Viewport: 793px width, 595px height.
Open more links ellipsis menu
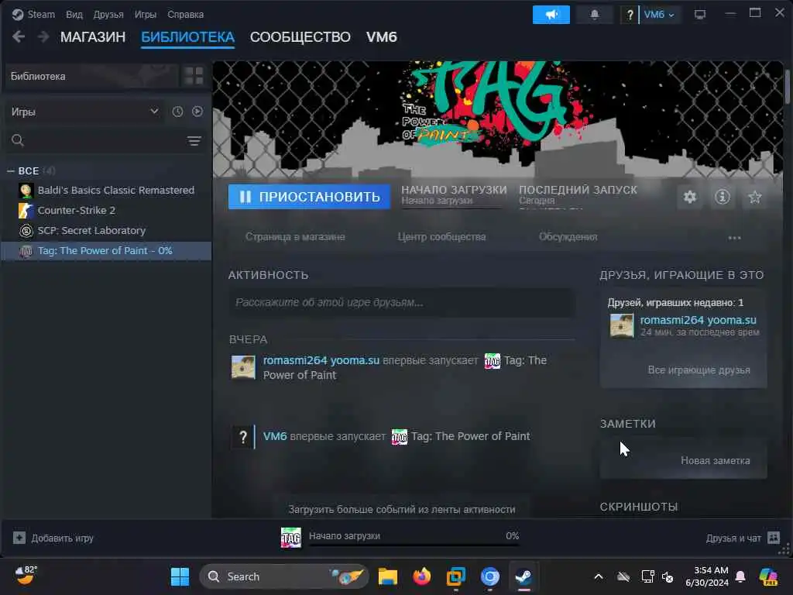[x=734, y=237]
